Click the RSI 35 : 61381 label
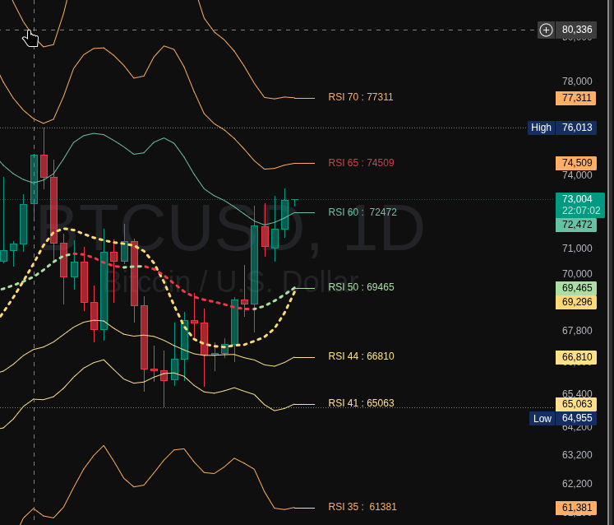The width and height of the screenshot is (614, 525). (362, 507)
